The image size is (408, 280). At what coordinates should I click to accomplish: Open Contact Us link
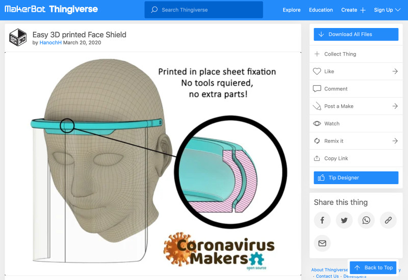click(327, 276)
